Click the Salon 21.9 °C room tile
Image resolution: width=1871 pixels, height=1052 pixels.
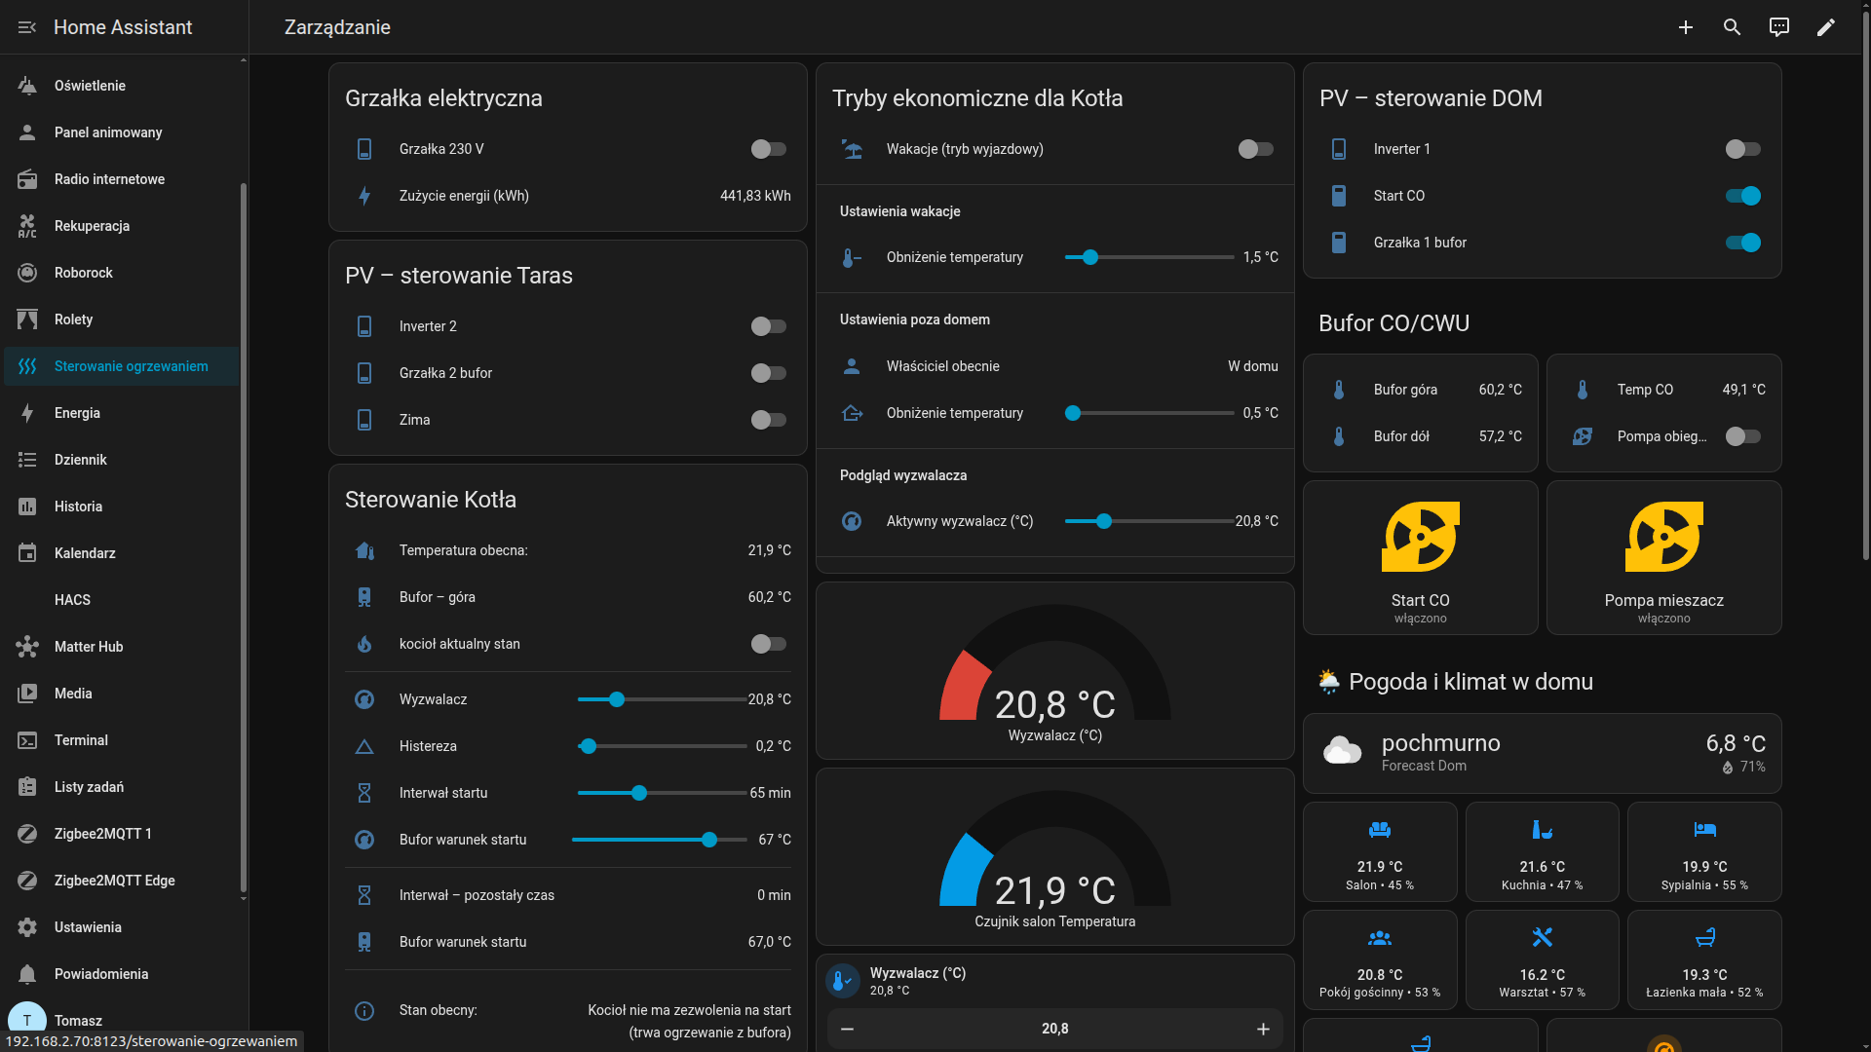[x=1379, y=852]
